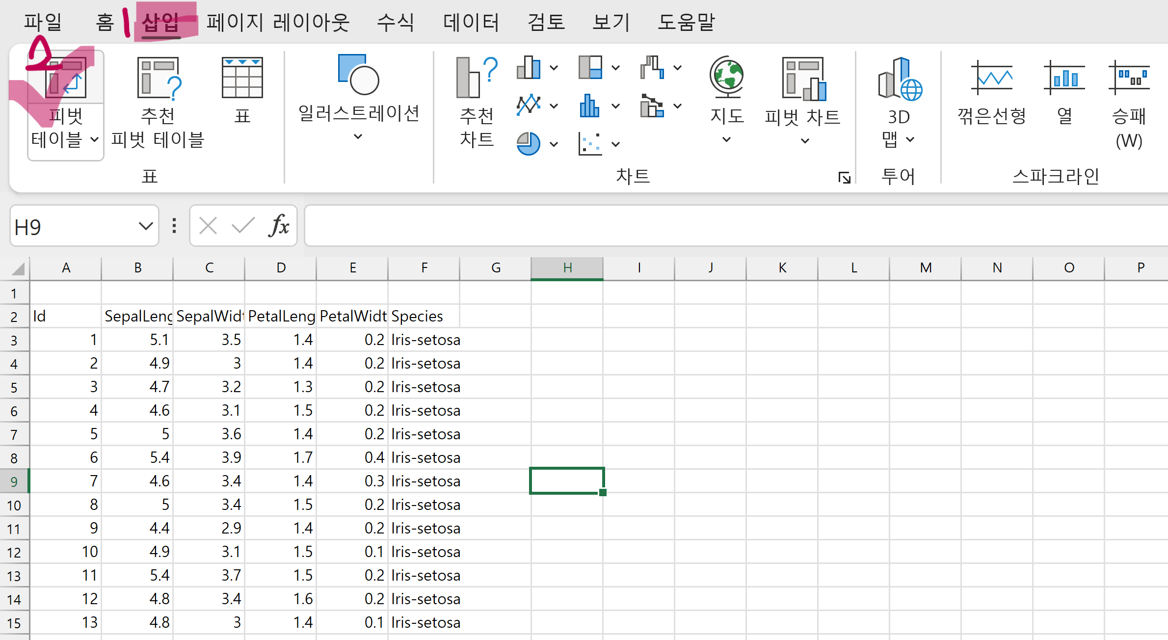
Task: Open the Name Box dropdown arrow
Action: 145,226
